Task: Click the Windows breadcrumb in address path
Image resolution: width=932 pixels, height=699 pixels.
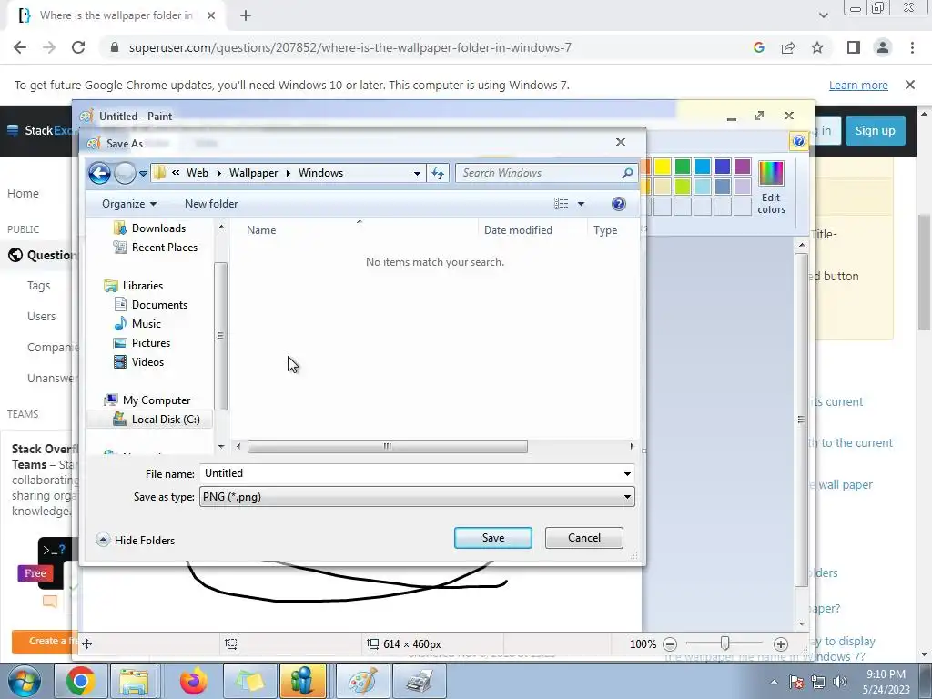Action: point(320,173)
